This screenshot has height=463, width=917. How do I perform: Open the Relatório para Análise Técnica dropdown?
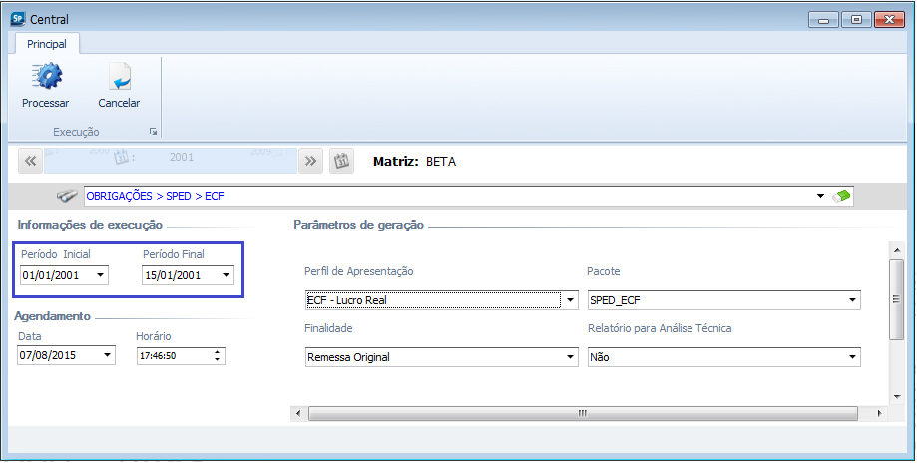[853, 356]
